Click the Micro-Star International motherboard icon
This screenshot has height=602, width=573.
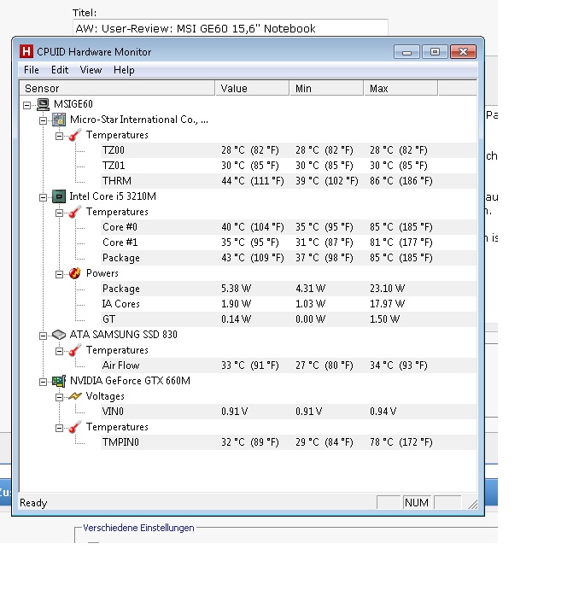pyautogui.click(x=59, y=120)
